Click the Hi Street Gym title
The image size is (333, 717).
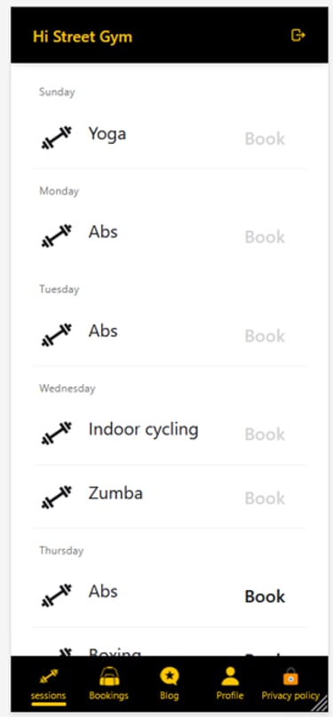coord(83,36)
